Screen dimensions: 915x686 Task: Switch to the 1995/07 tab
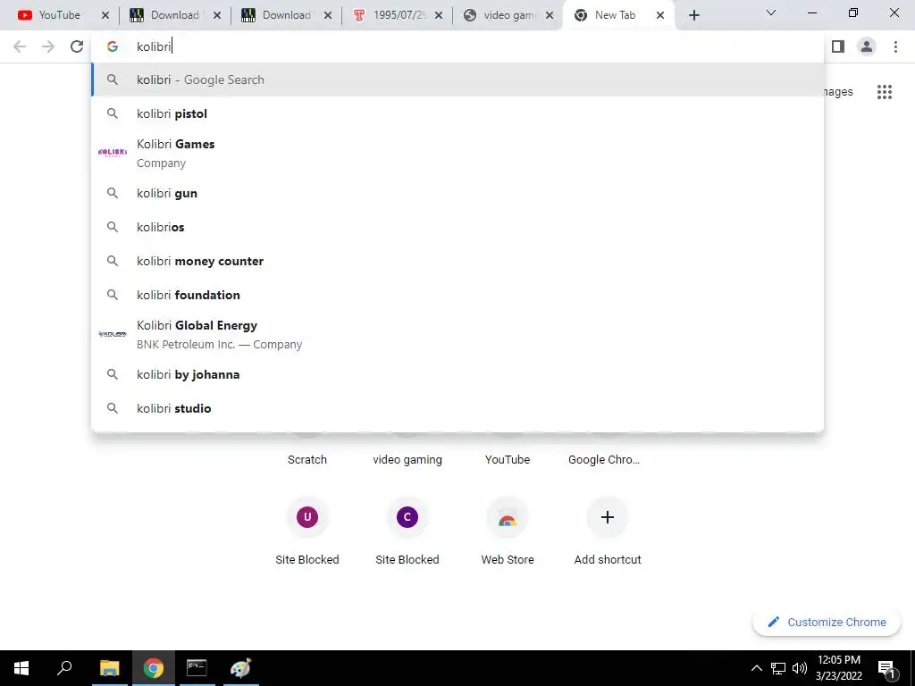[398, 15]
